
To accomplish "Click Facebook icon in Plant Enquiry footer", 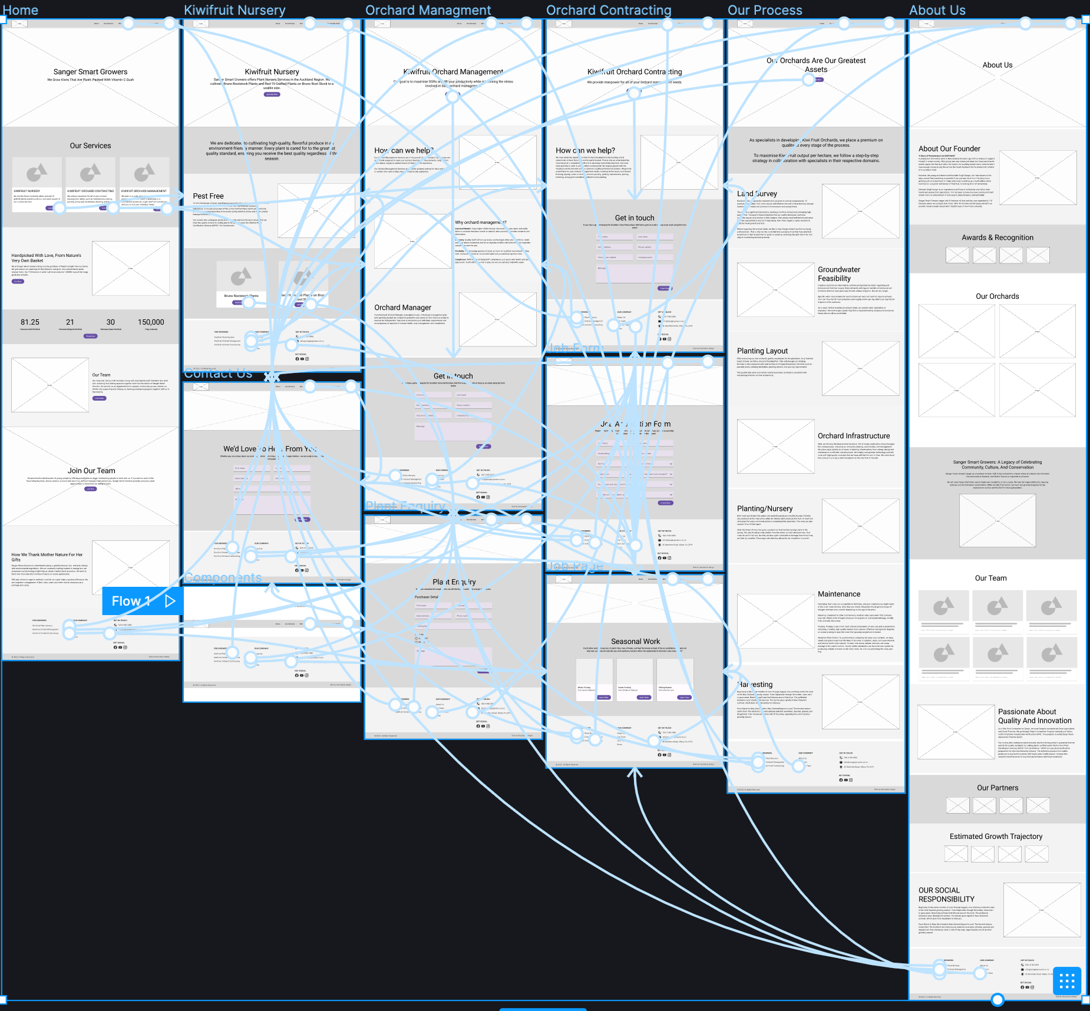I will click(x=478, y=726).
